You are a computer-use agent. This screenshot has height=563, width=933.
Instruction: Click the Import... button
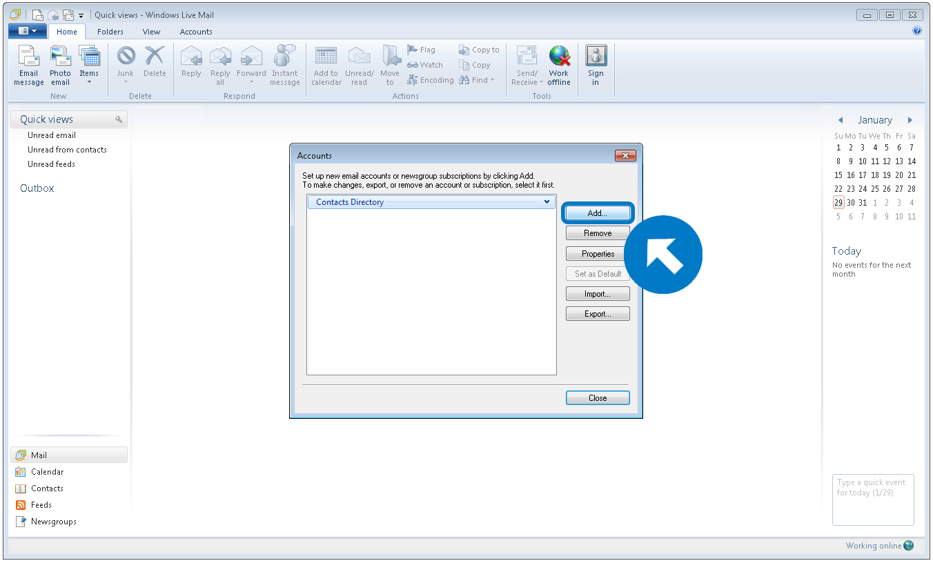[598, 294]
